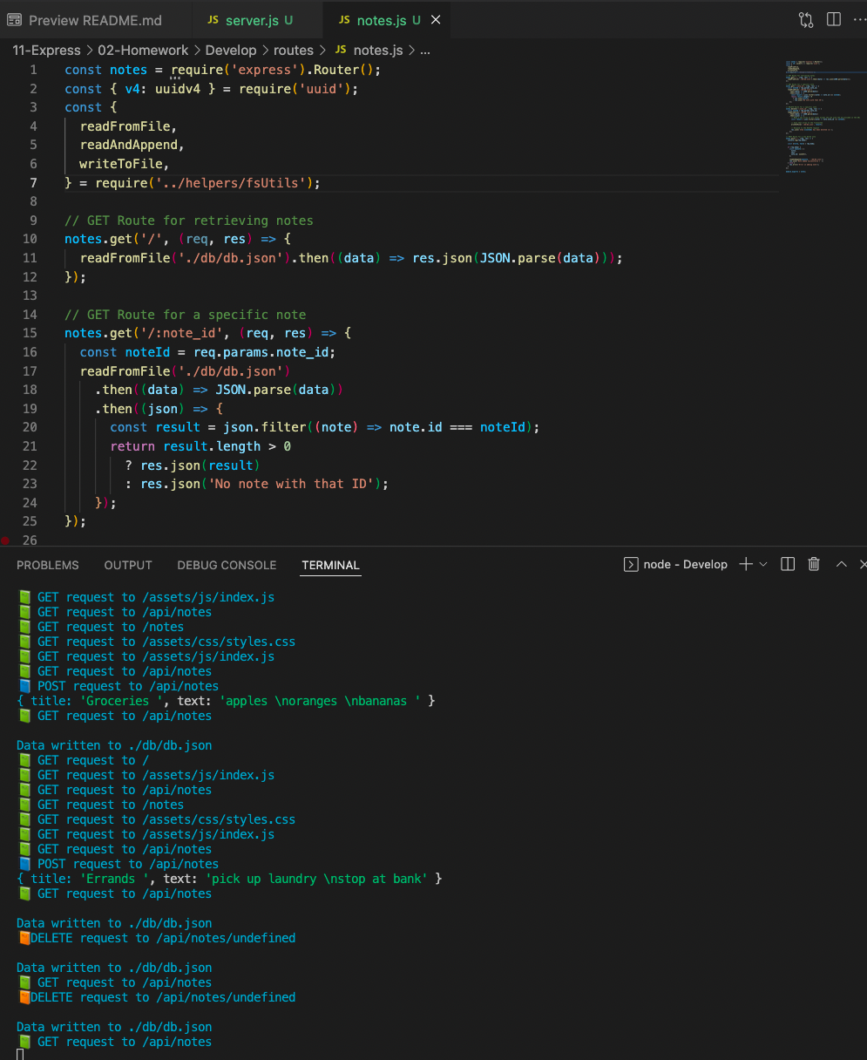
Task: Click the node - Develop terminal label
Action: click(x=685, y=564)
